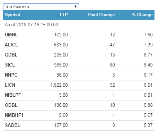Viewport: 159px width, 131px height.
Task: Select the Symbol column header
Action: tap(12, 15)
